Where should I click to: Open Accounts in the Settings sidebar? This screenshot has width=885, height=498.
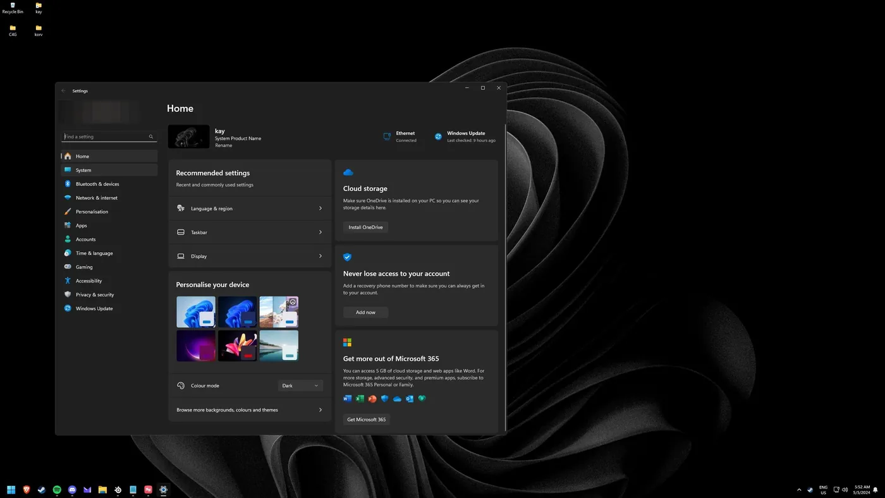point(109,240)
